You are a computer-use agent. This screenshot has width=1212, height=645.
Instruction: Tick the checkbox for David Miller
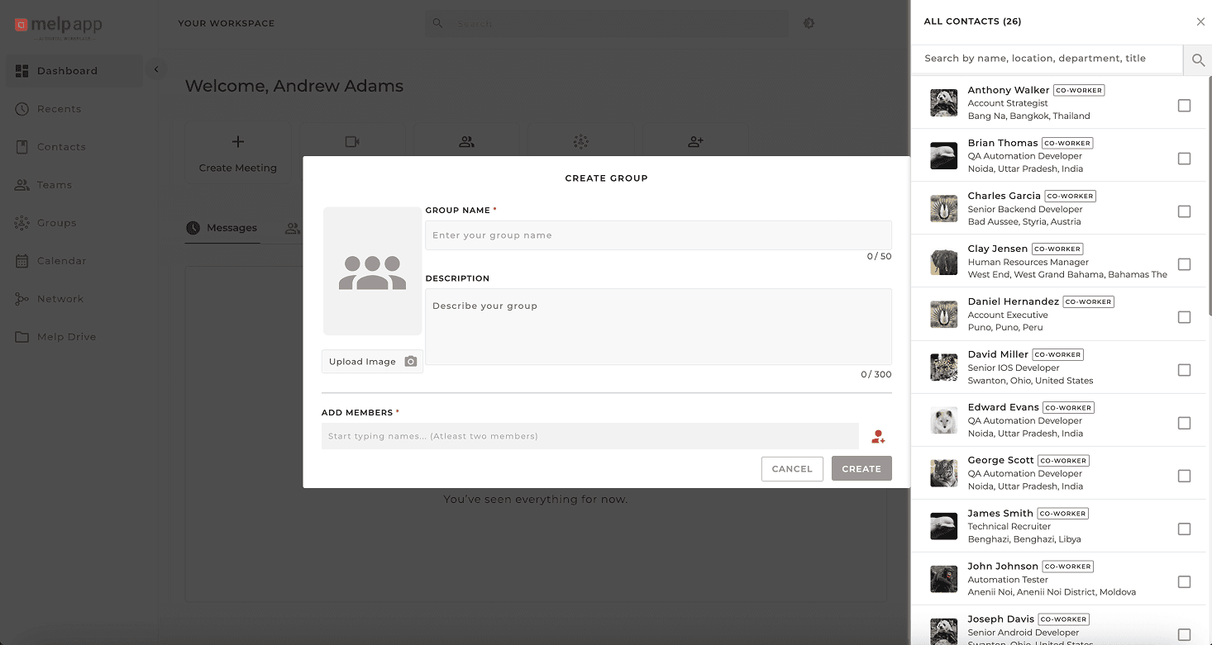point(1184,369)
